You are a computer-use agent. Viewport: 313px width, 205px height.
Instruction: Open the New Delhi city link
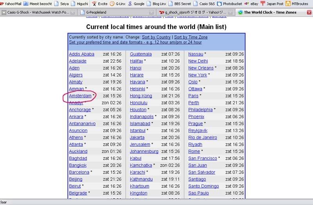click(x=198, y=61)
